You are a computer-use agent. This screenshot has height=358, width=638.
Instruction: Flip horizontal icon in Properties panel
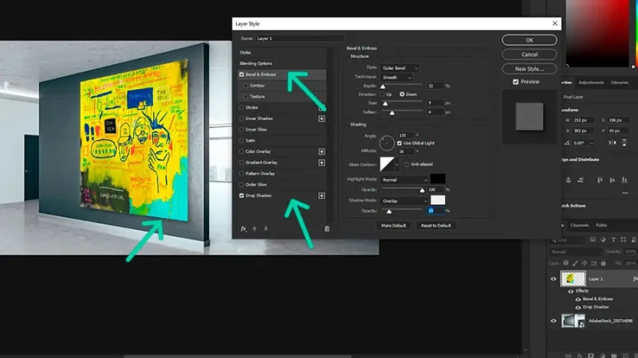coord(612,143)
